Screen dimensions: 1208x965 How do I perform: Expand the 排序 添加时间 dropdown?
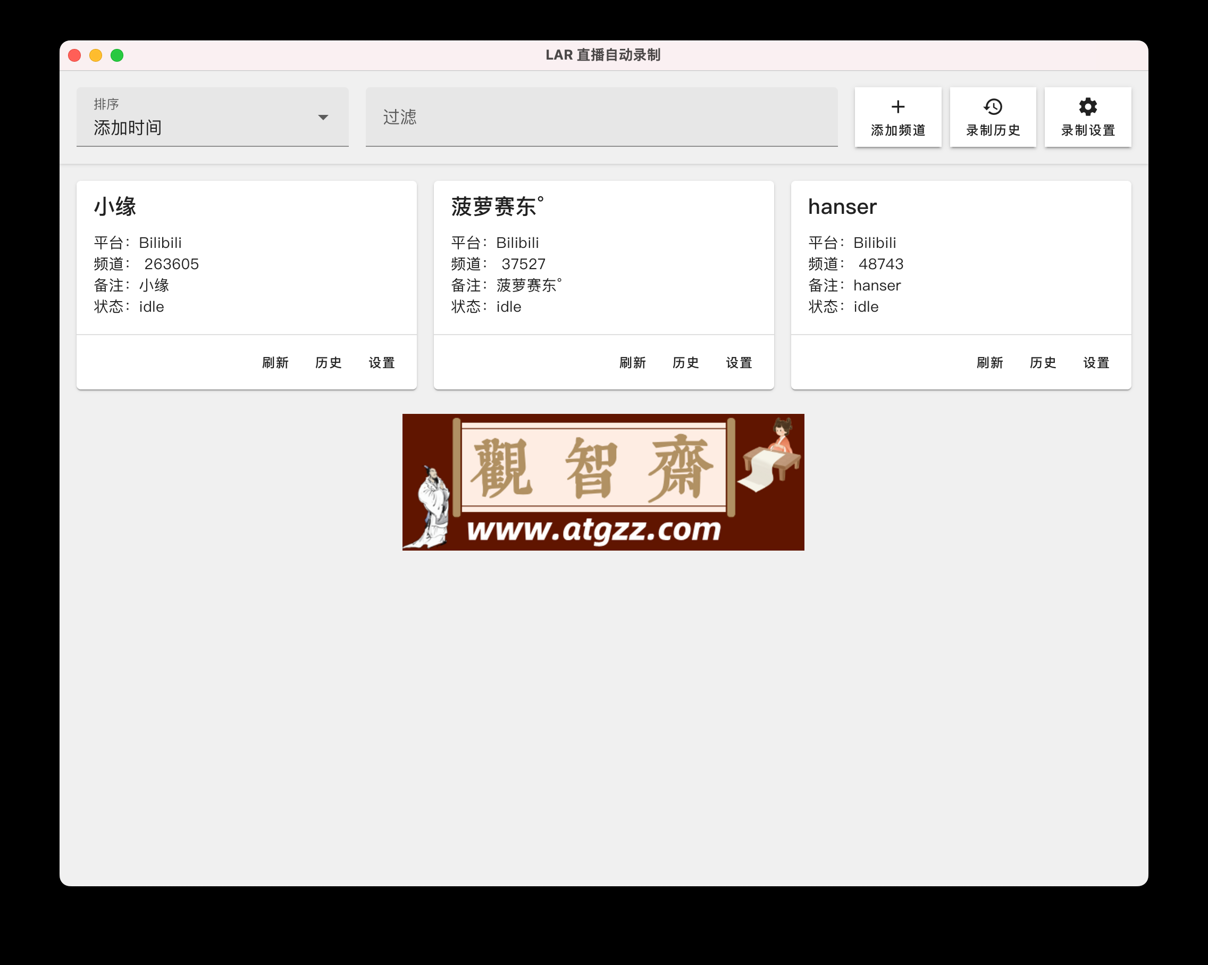(x=212, y=117)
